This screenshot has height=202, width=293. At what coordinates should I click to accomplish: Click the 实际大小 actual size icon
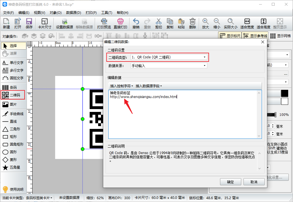click(230, 24)
